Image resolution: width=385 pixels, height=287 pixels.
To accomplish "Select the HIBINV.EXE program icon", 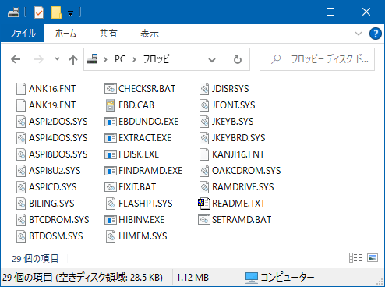I will [x=111, y=220].
